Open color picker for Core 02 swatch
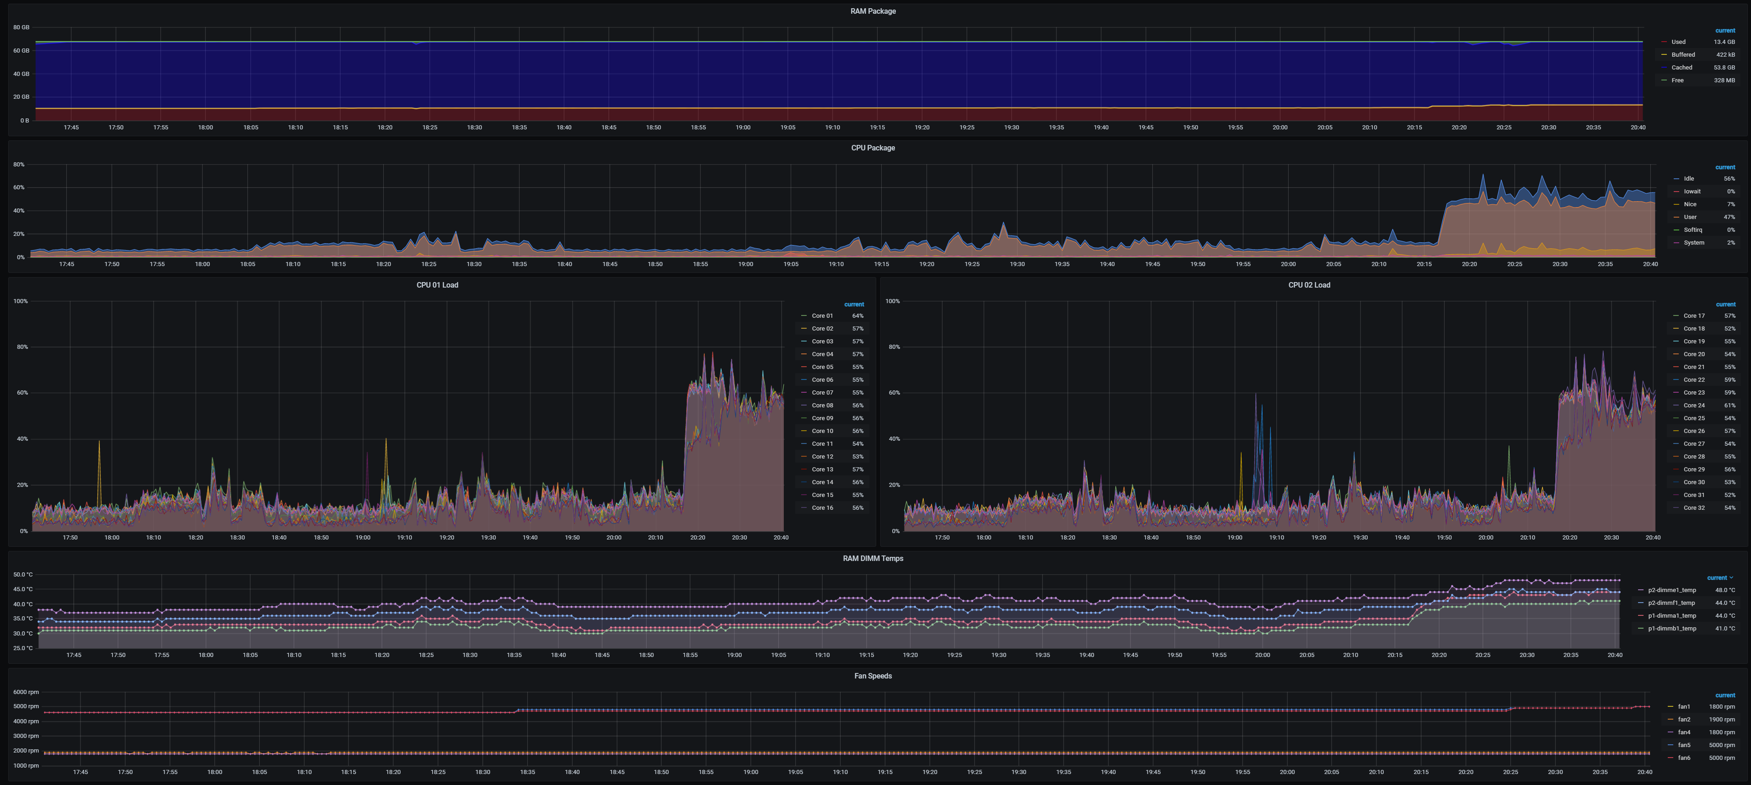Viewport: 1751px width, 785px height. coord(804,329)
